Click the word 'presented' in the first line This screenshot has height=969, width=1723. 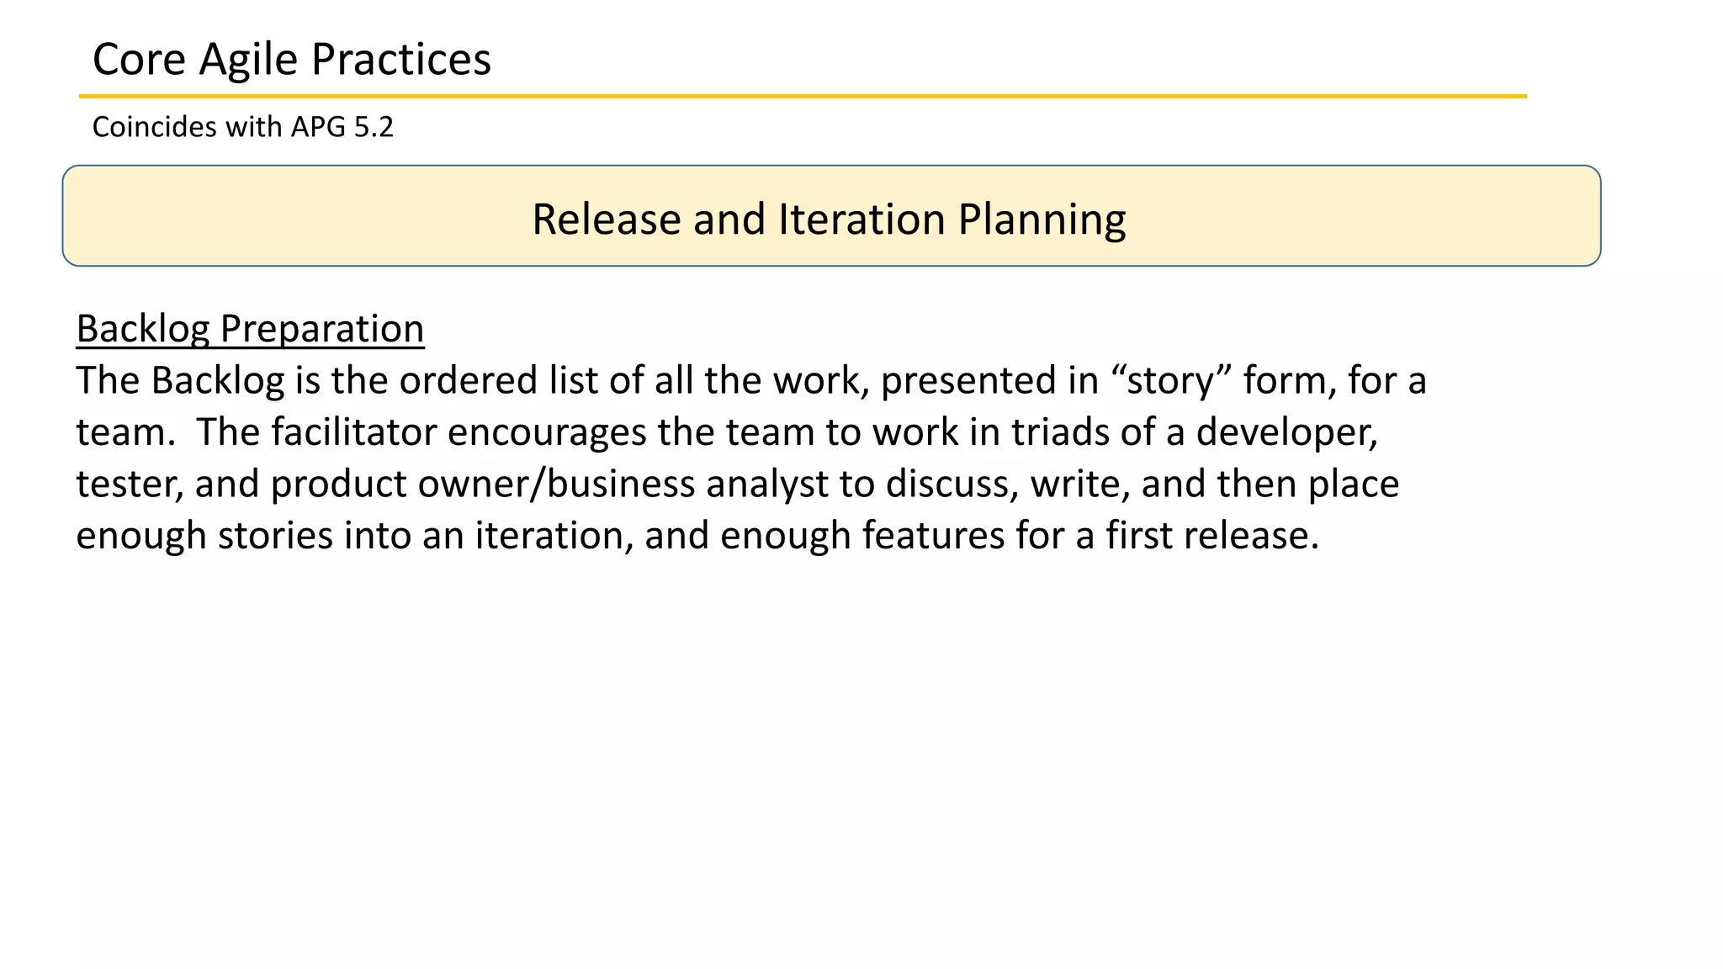[989, 381]
